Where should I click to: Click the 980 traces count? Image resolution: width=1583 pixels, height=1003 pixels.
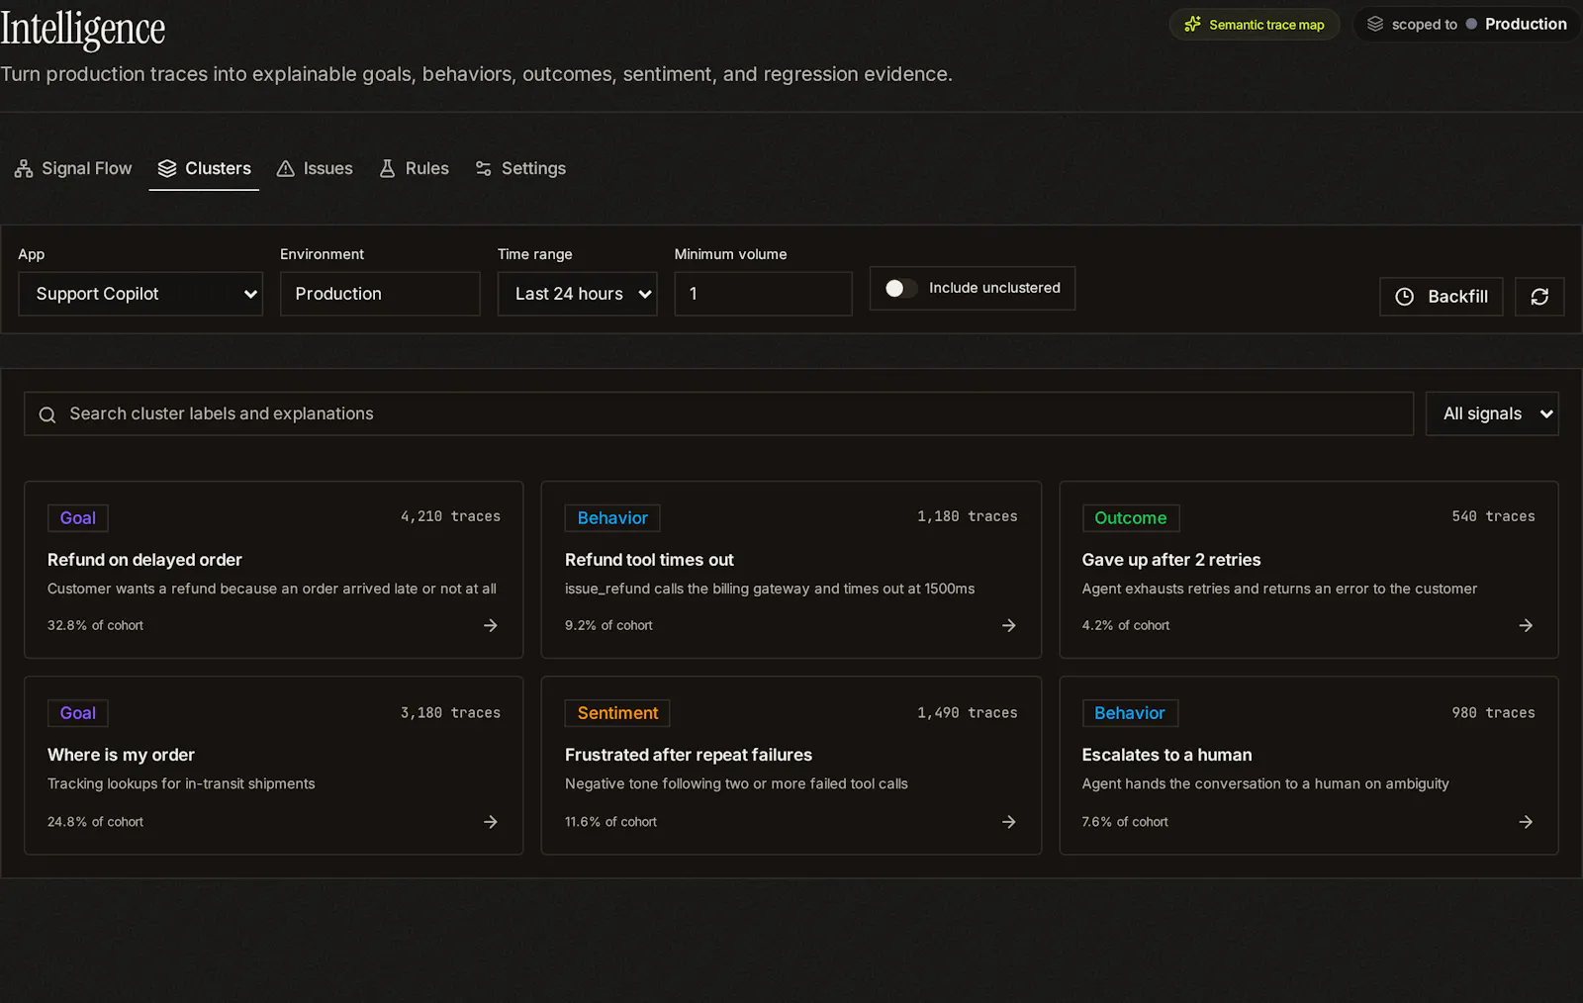1493,713
